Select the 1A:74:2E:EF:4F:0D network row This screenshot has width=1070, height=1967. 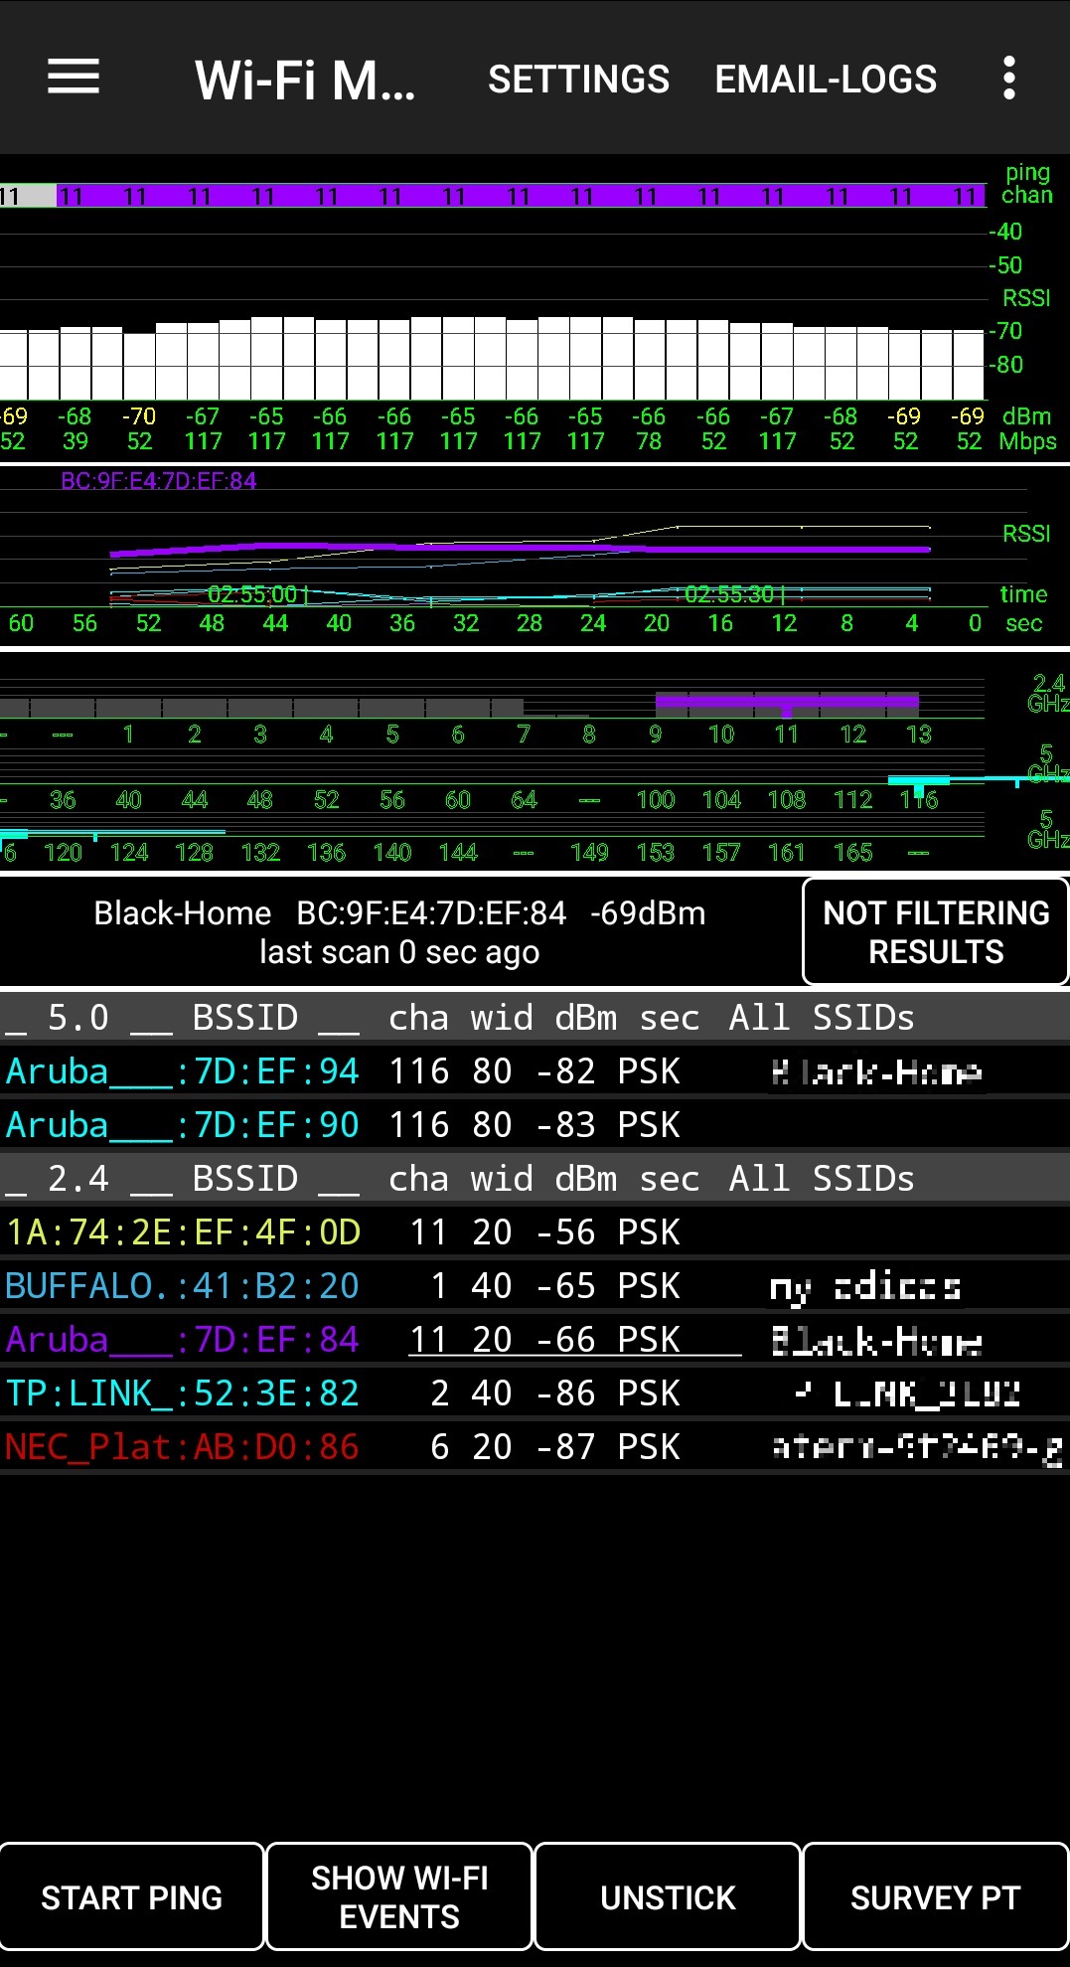point(535,1231)
